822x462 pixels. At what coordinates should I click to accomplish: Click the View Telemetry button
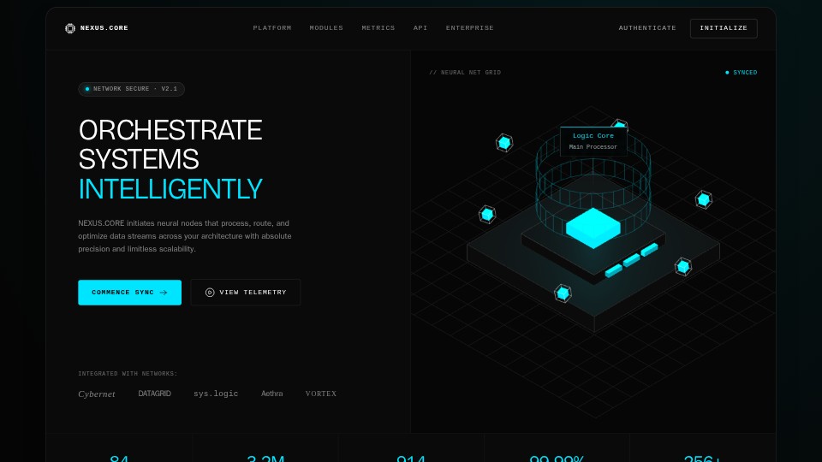click(246, 293)
